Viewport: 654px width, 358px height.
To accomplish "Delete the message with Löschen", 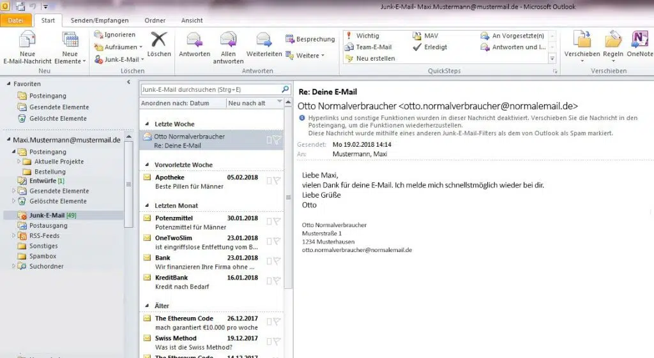I will [159, 44].
